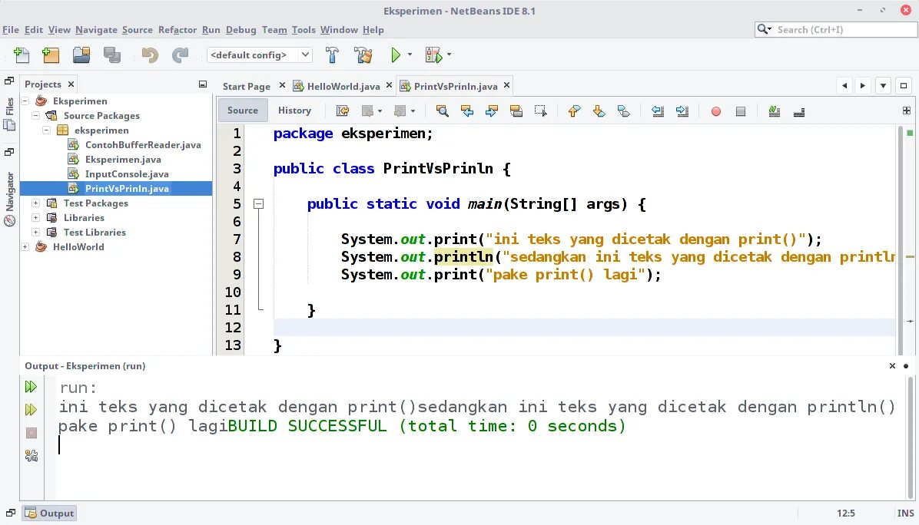
Task: Select InputConsole.java in project tree
Action: point(127,173)
